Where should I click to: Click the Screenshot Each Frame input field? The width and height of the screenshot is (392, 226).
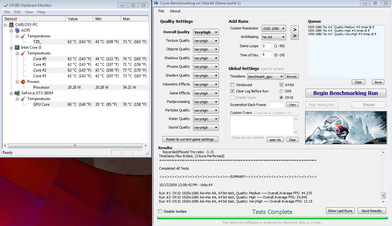(x=277, y=105)
